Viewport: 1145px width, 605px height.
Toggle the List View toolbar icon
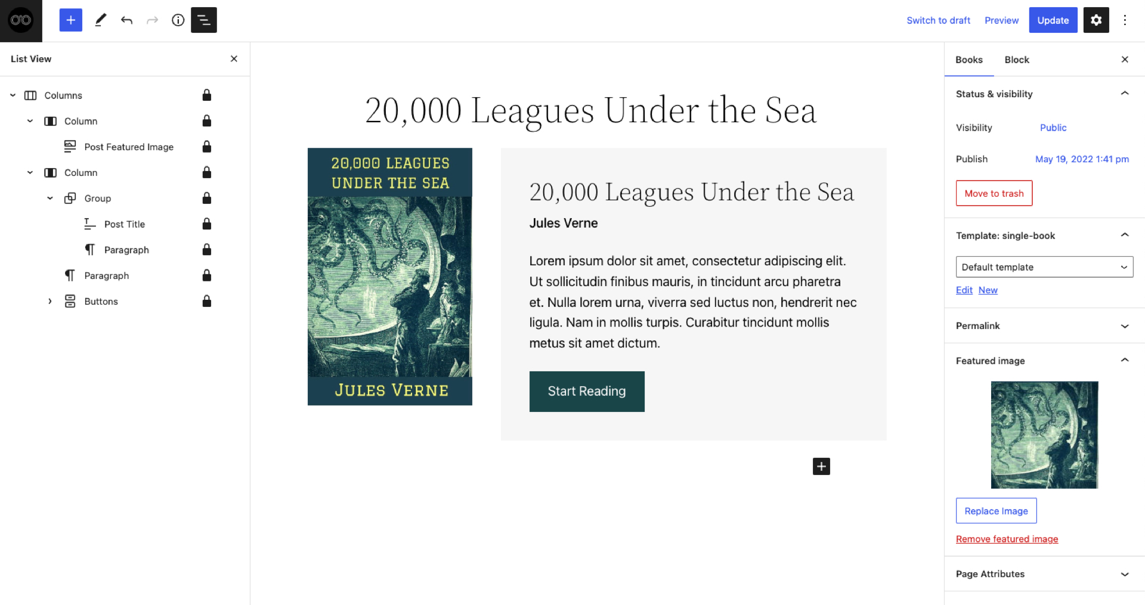pyautogui.click(x=203, y=20)
